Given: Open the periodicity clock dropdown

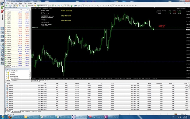Looking at the screenshot, I should tap(75, 5).
